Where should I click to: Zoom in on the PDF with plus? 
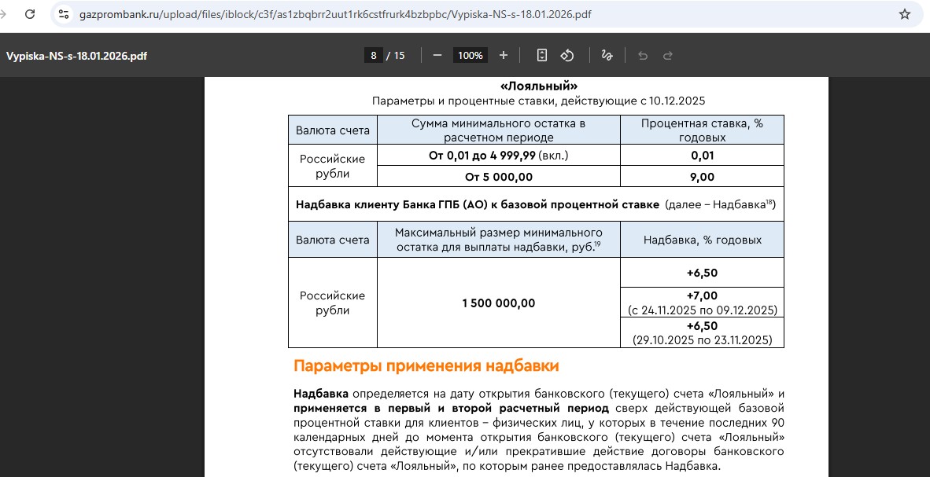(x=504, y=55)
